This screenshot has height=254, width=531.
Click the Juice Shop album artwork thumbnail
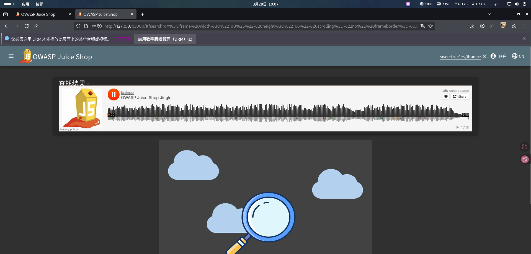click(81, 108)
